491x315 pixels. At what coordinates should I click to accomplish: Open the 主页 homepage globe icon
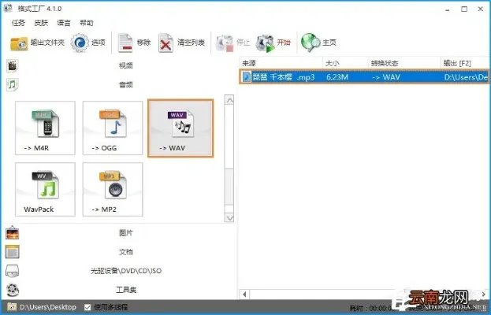pyautogui.click(x=310, y=43)
